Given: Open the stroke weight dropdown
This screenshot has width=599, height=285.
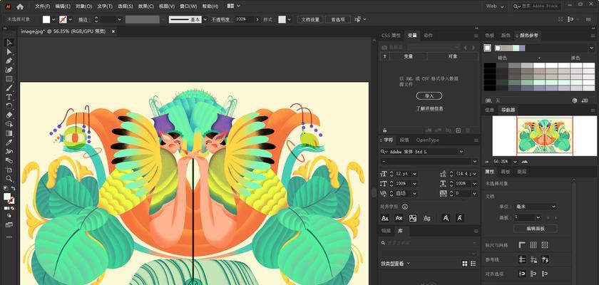Looking at the screenshot, I should [119, 19].
